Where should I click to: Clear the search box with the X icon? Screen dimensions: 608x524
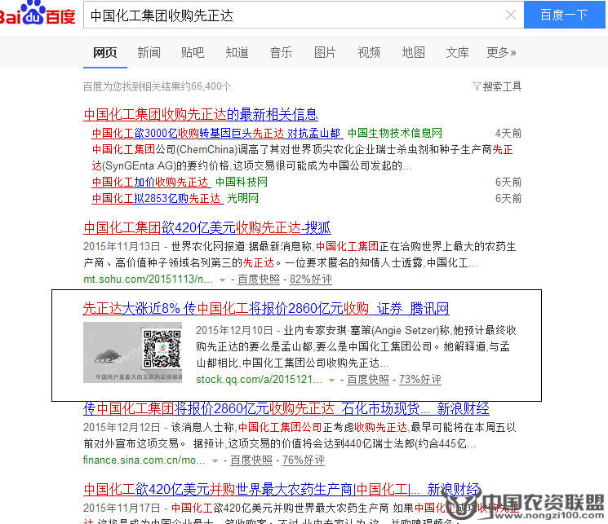511,15
